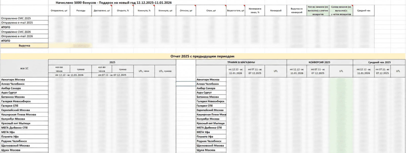Click the 'Спам, шт' header cell
This screenshot has height=153, width=406.
211,11
